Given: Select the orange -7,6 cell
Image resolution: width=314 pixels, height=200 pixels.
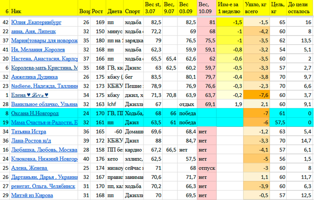Looking at the screenshot, I should pyautogui.click(x=257, y=95).
